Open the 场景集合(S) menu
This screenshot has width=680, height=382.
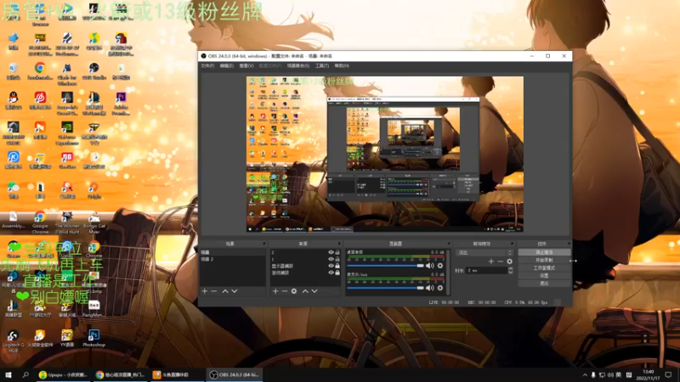[298, 66]
